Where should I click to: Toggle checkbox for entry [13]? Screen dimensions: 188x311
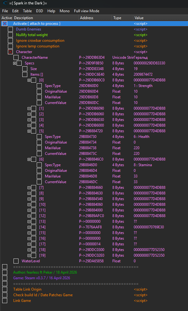(34, 221)
